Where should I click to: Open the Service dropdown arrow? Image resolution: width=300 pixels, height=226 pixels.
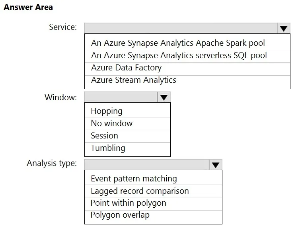pyautogui.click(x=283, y=29)
